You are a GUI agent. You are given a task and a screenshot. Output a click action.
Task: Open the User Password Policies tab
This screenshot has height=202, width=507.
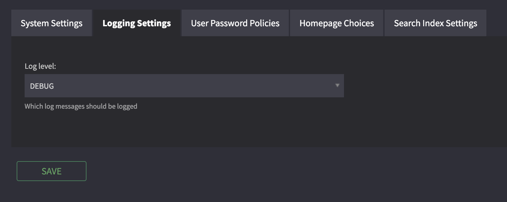click(235, 23)
